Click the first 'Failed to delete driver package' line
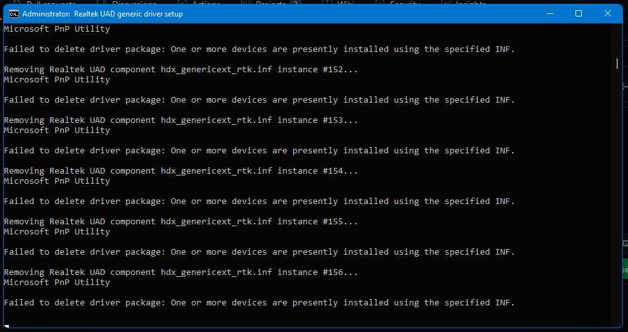This screenshot has height=332, width=628. tap(259, 49)
